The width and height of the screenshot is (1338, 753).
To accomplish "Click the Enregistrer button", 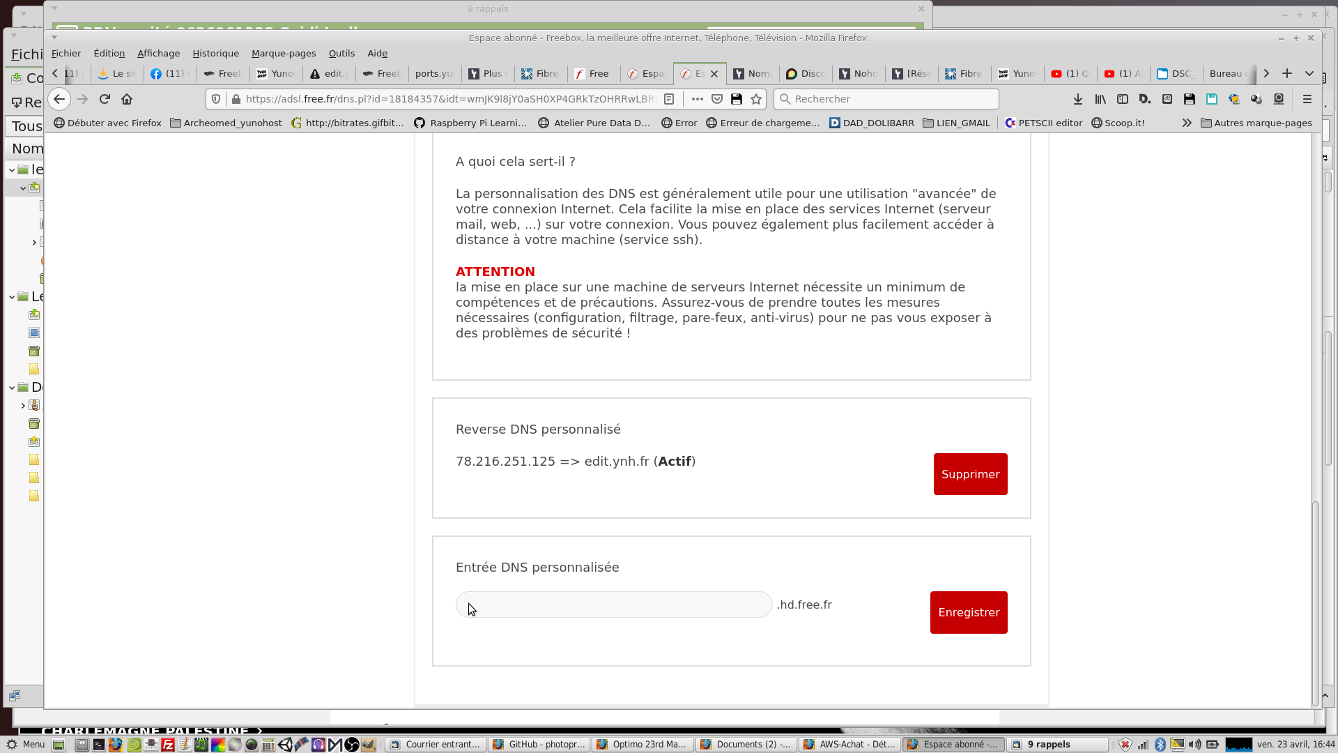I will point(968,612).
